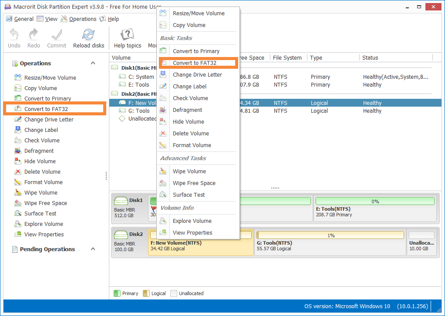Click the Undo toolbar icon
The width and height of the screenshot is (445, 316).
tap(14, 35)
